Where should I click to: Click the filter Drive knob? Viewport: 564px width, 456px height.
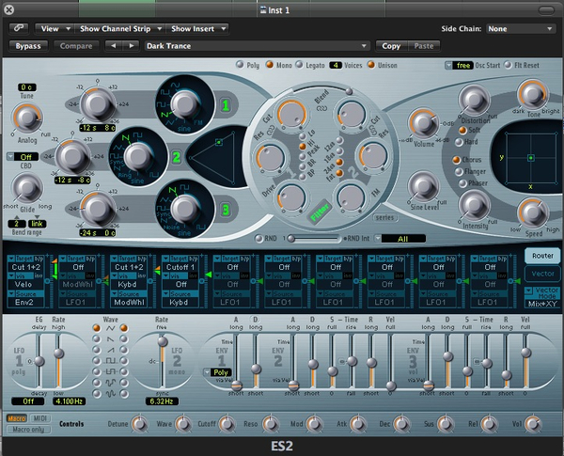pyautogui.click(x=291, y=198)
